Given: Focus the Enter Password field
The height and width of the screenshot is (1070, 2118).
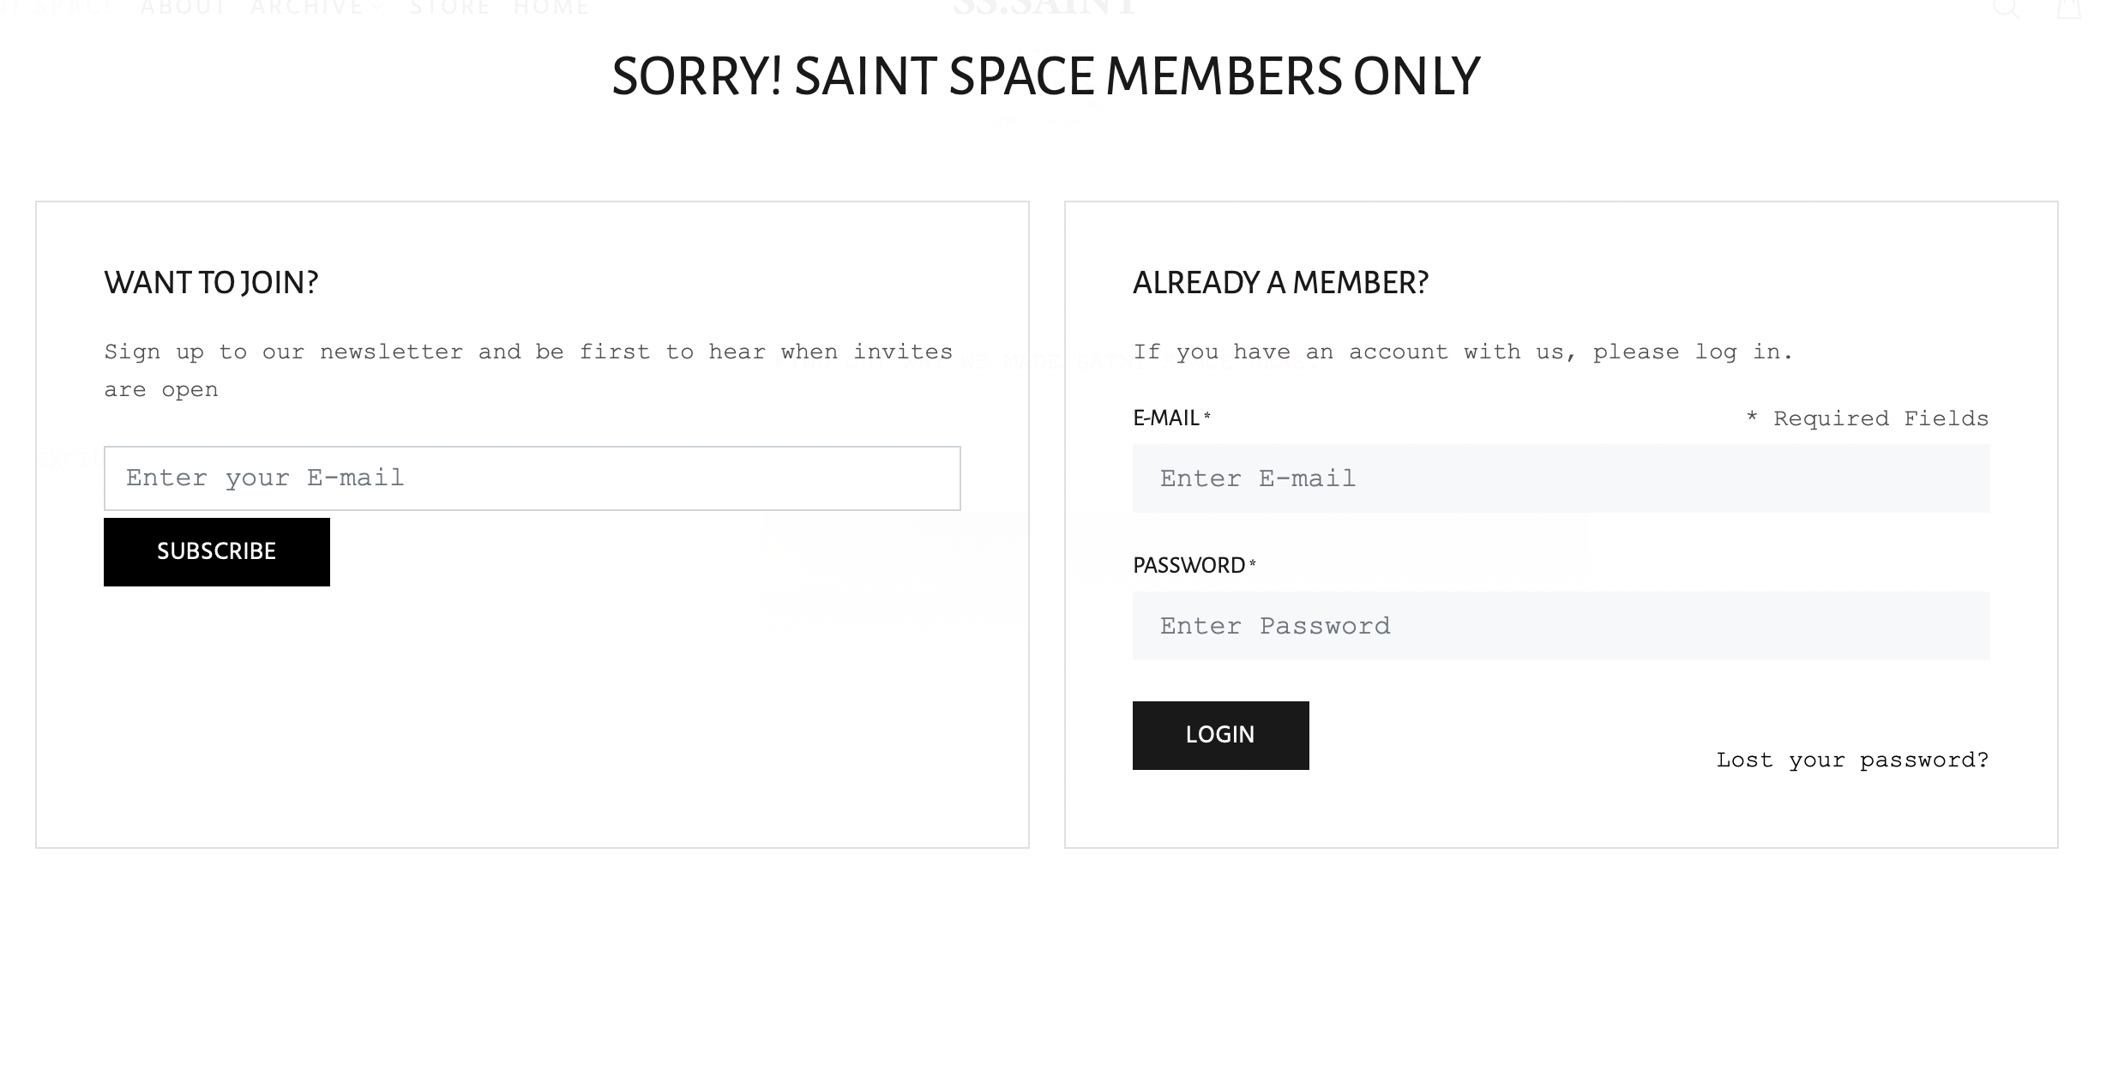Looking at the screenshot, I should pyautogui.click(x=1561, y=626).
